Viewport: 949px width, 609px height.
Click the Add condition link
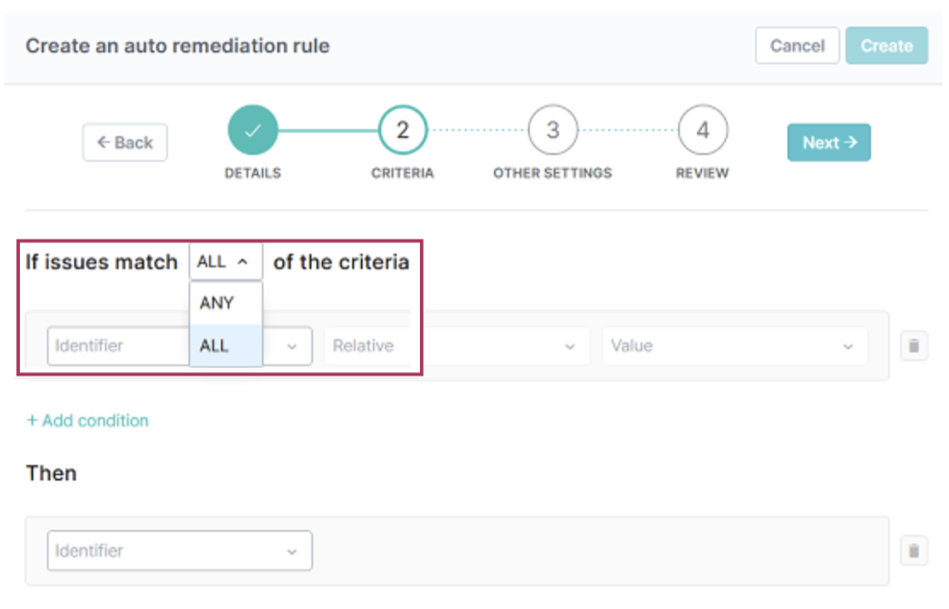pos(93,420)
